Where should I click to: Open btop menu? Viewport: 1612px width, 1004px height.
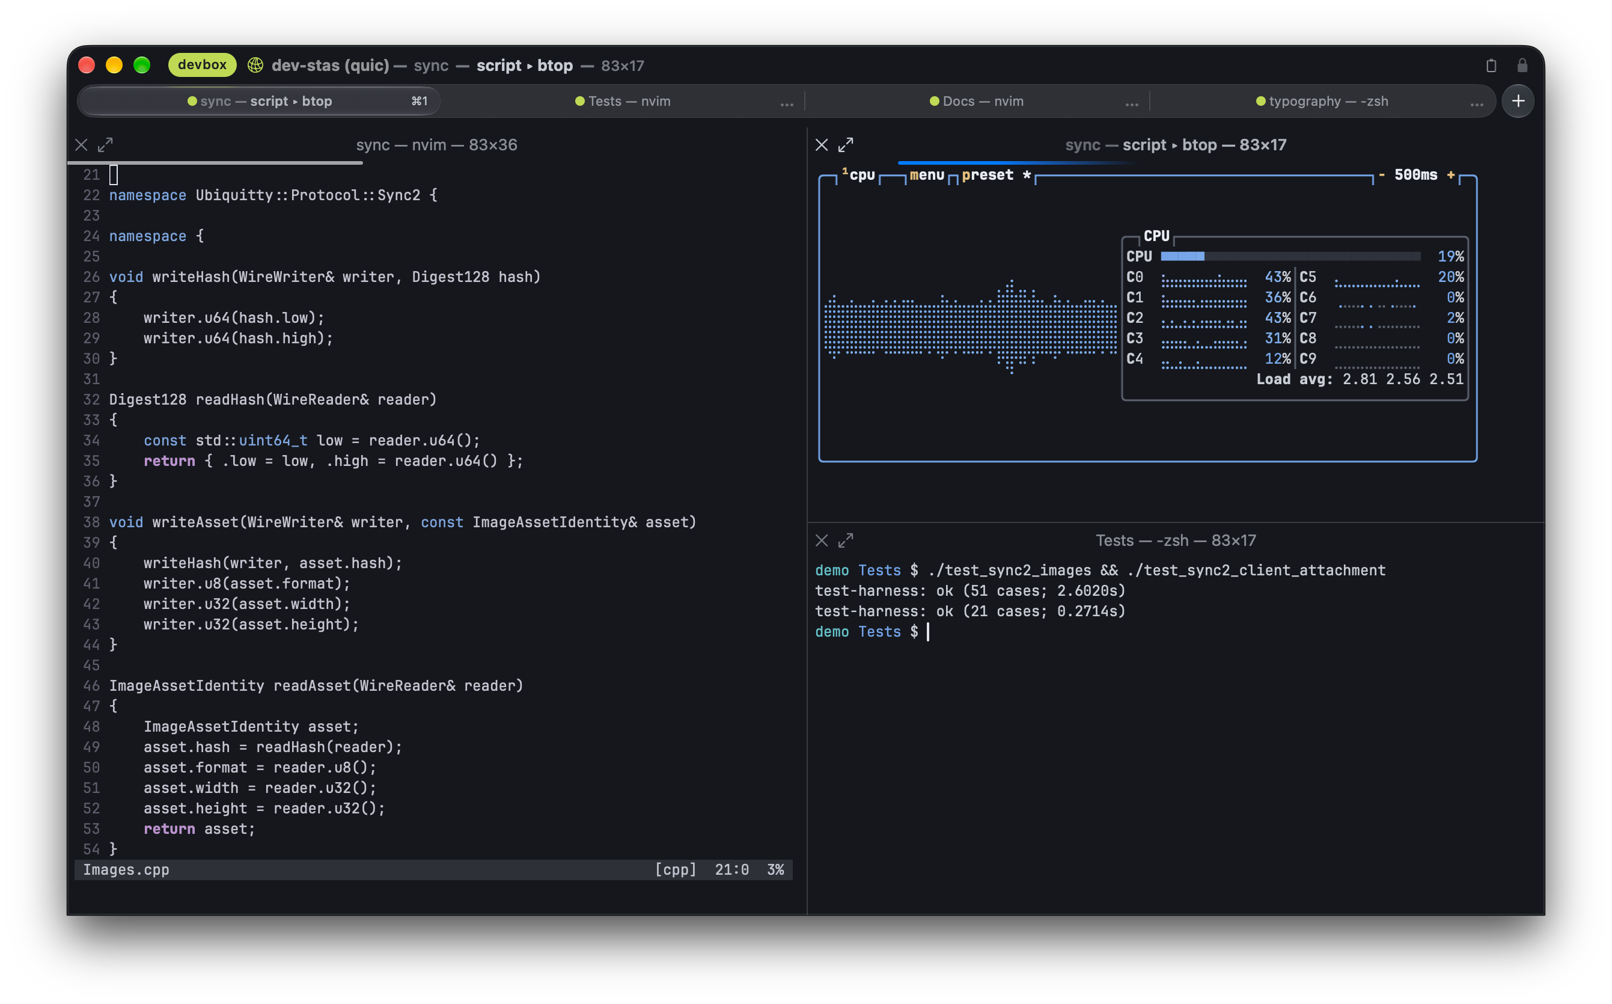pyautogui.click(x=926, y=176)
